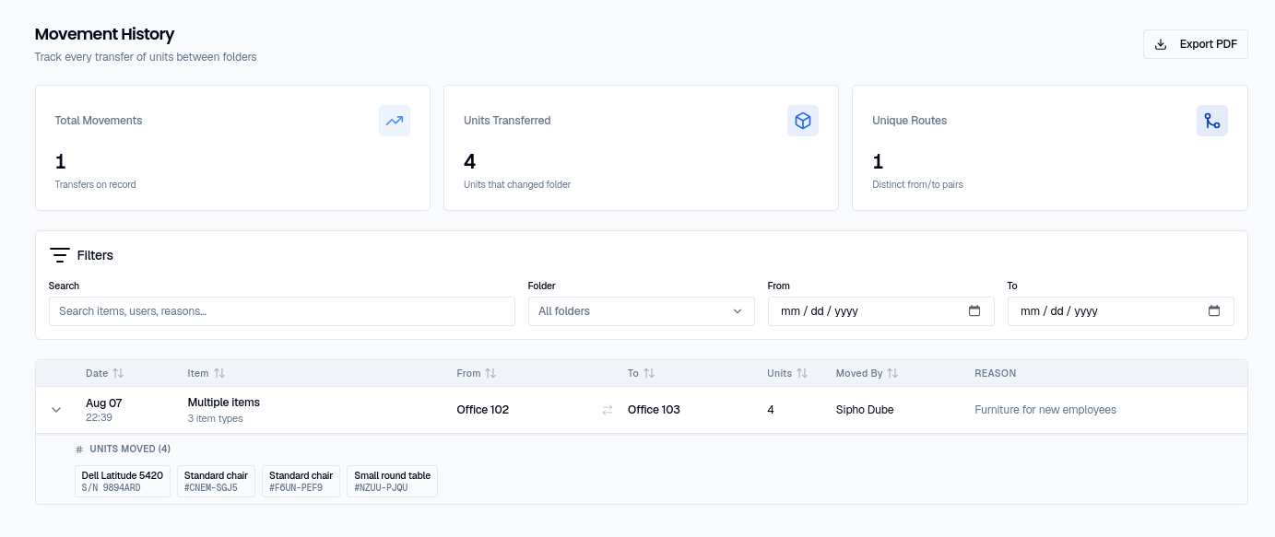Click the Units Transferred cube icon

coord(803,121)
